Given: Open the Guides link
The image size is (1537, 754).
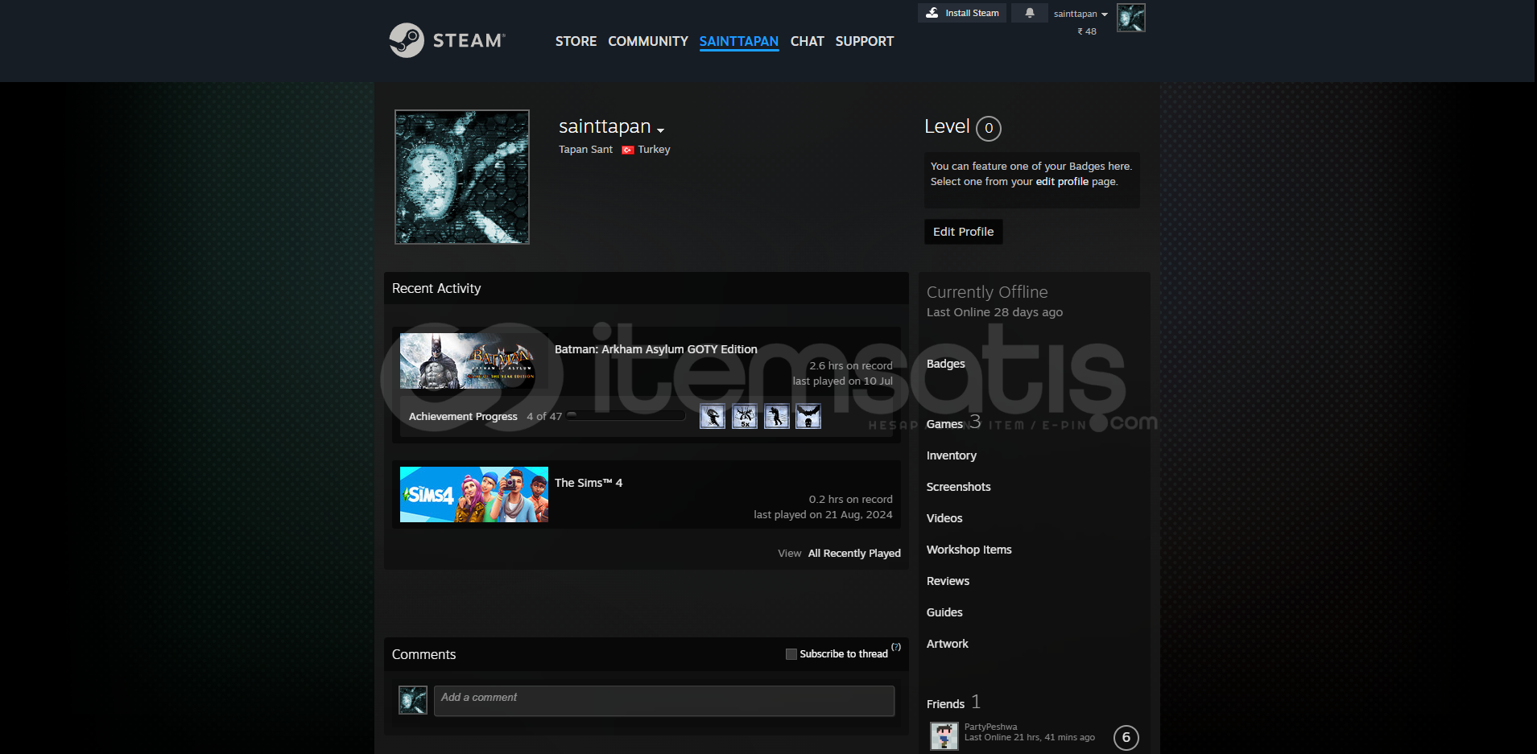Looking at the screenshot, I should (944, 612).
